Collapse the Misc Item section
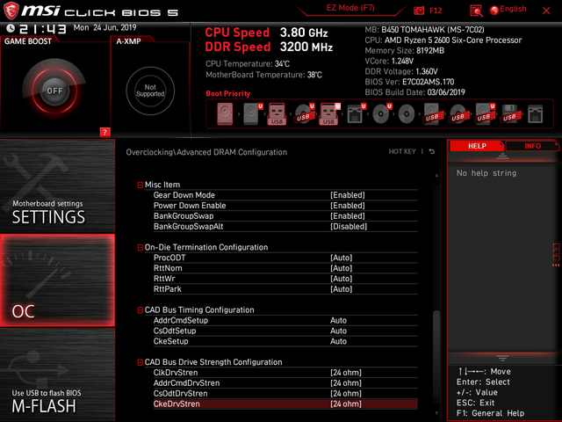Viewport: 562px width, 422px height. 140,185
